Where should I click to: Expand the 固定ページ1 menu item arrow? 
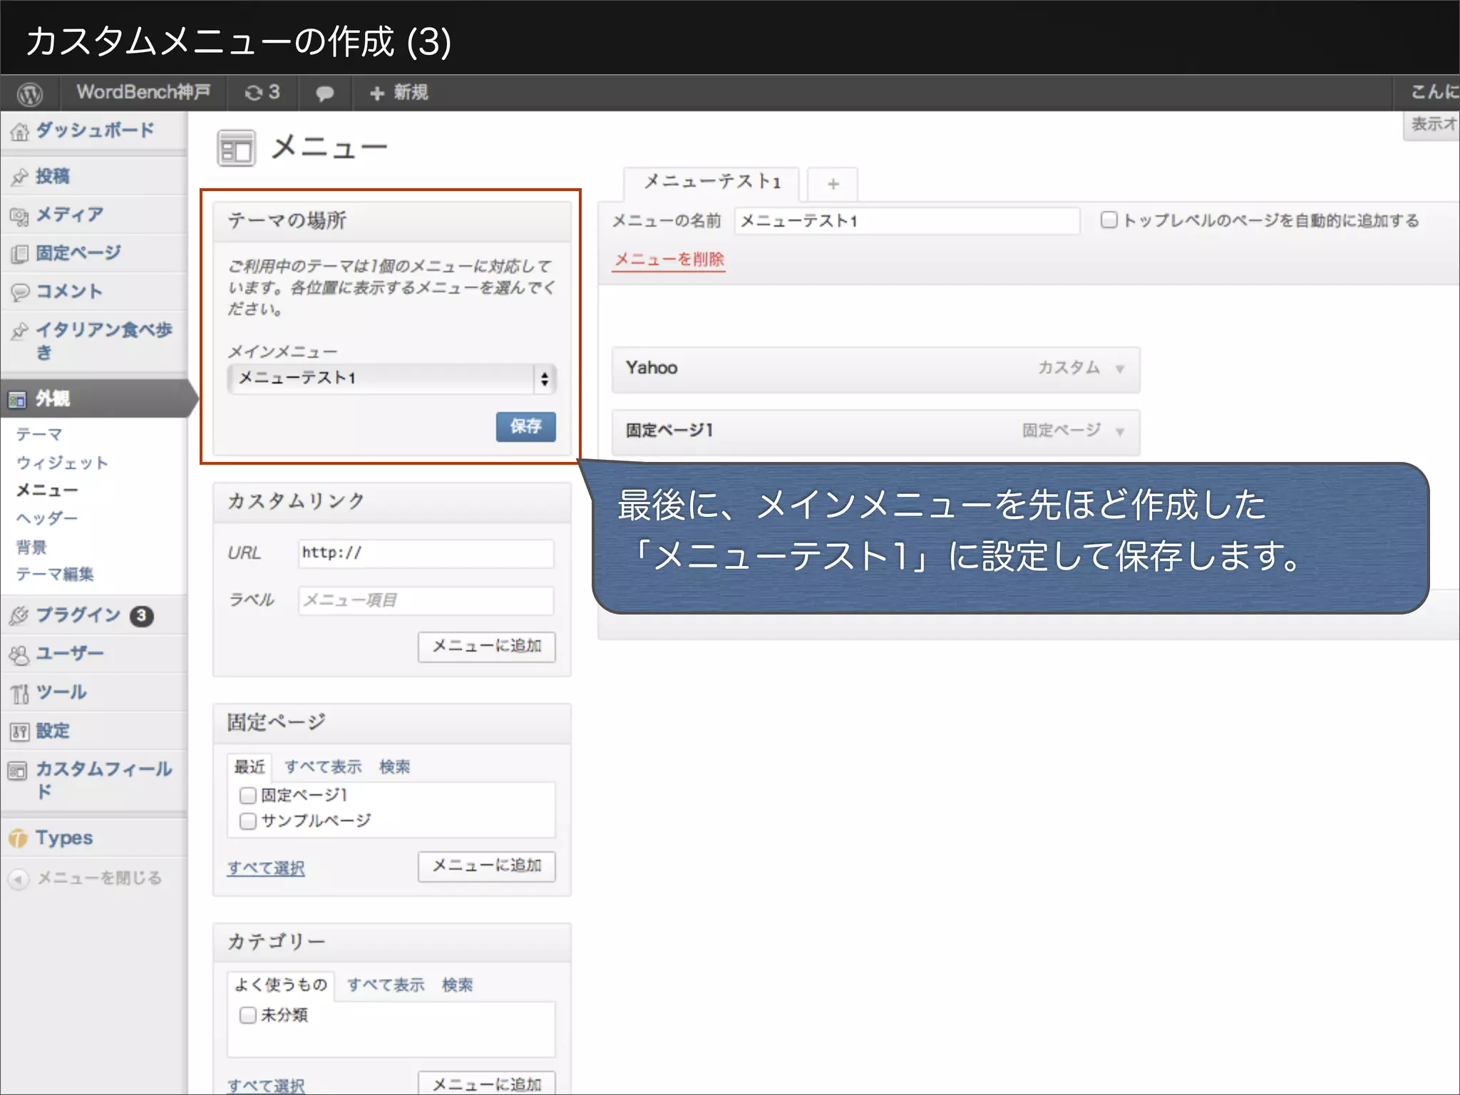tap(1120, 432)
